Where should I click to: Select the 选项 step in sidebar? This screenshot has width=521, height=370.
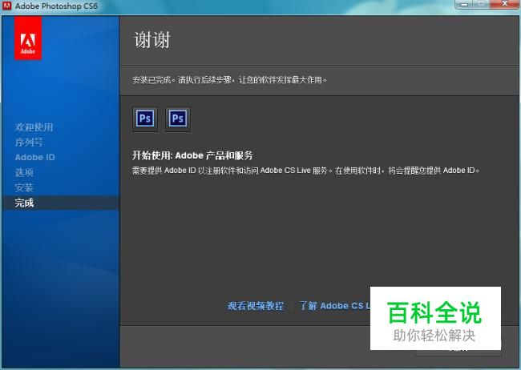pos(24,172)
